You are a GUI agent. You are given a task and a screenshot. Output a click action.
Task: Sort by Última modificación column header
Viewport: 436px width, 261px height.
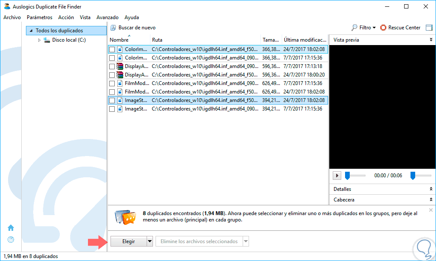[305, 40]
